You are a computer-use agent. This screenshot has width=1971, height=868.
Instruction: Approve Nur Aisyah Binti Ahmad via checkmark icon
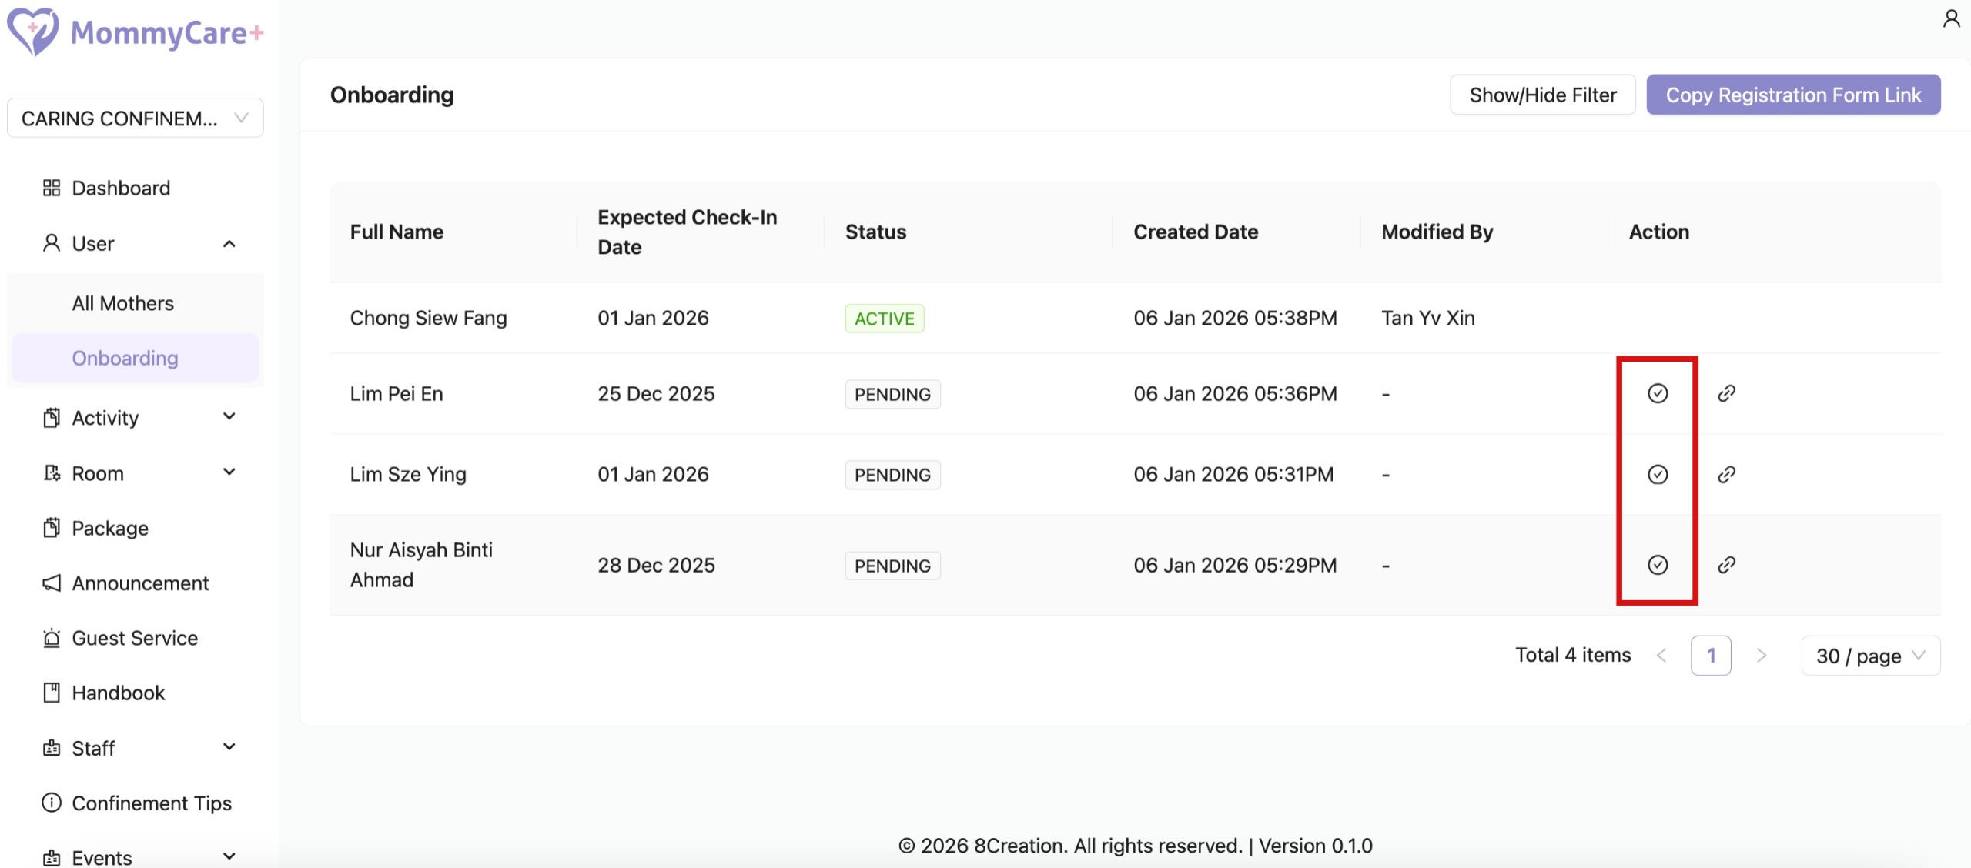[1657, 565]
